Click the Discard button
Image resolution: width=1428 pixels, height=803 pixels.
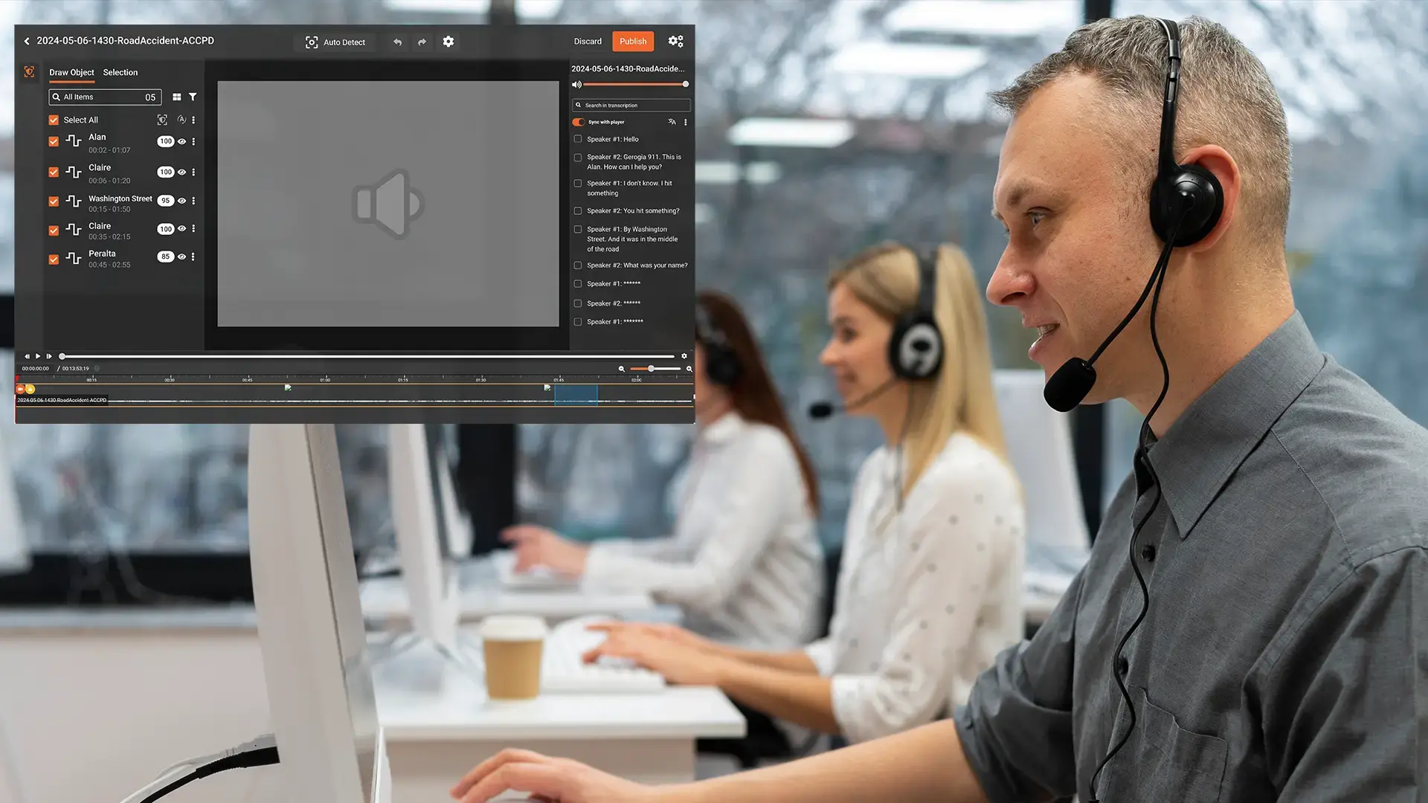(588, 41)
